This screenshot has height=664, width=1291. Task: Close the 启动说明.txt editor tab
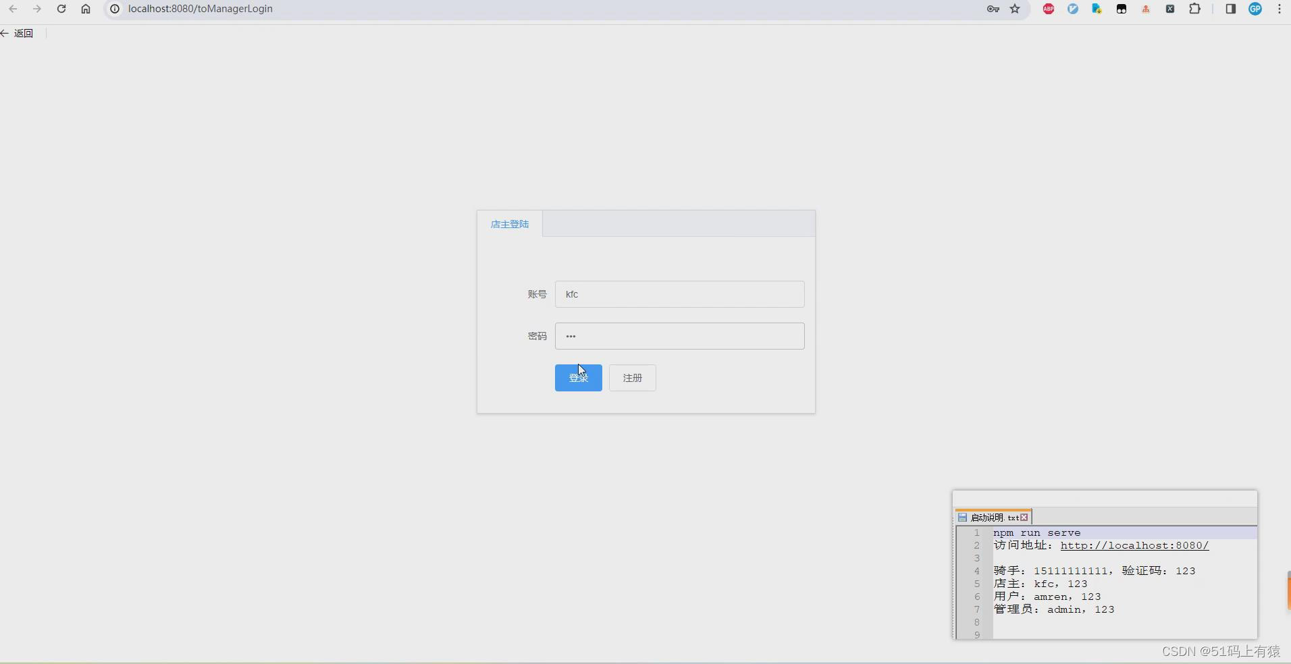tap(1024, 518)
